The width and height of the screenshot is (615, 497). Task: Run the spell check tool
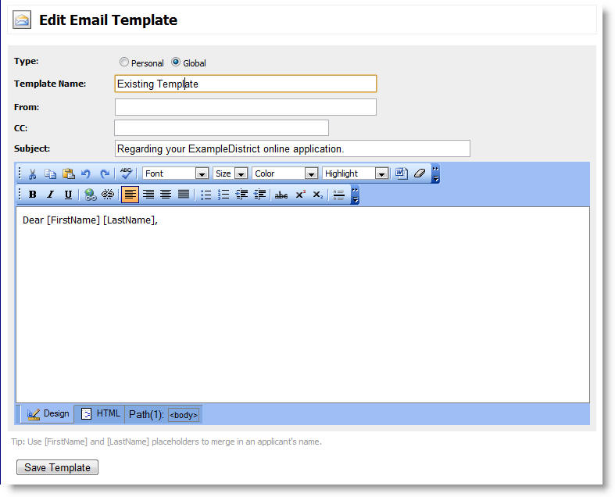click(126, 173)
